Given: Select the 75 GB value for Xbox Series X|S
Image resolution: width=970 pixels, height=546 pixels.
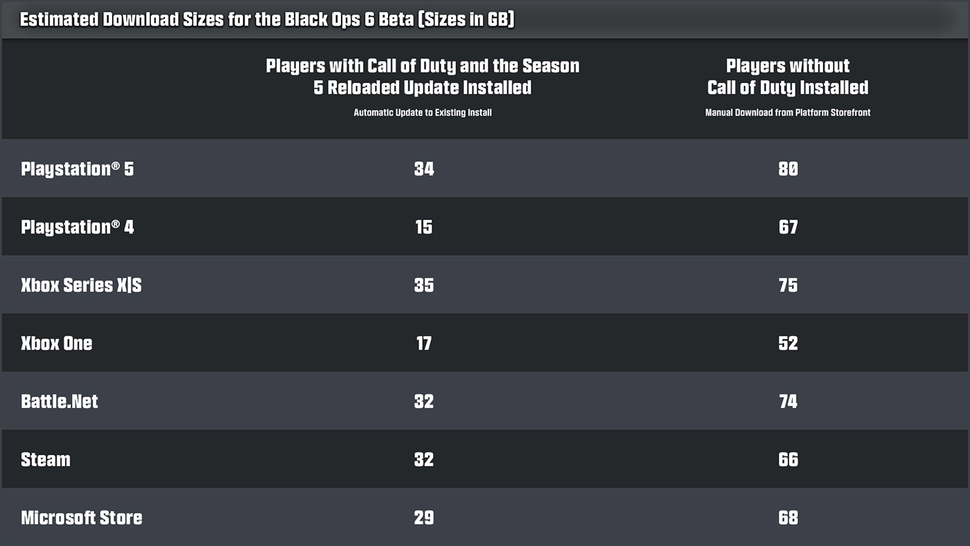Looking at the screenshot, I should tap(788, 285).
